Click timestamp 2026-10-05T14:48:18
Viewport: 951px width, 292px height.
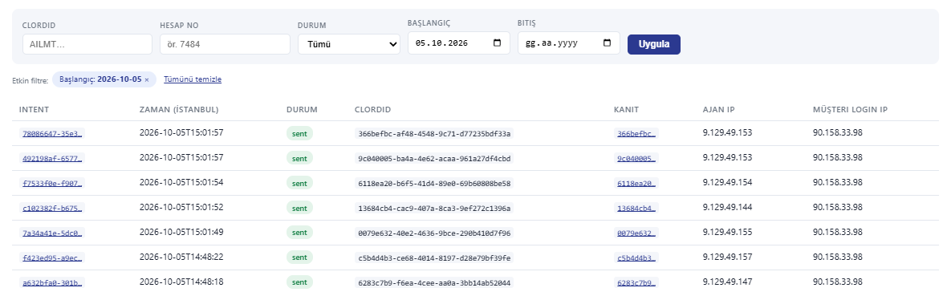pos(181,282)
